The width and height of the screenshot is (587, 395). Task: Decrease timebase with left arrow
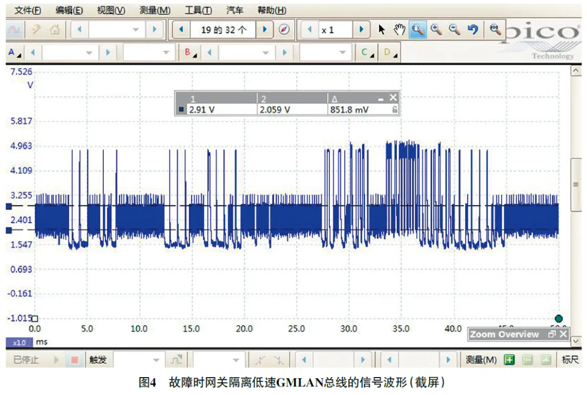point(79,29)
